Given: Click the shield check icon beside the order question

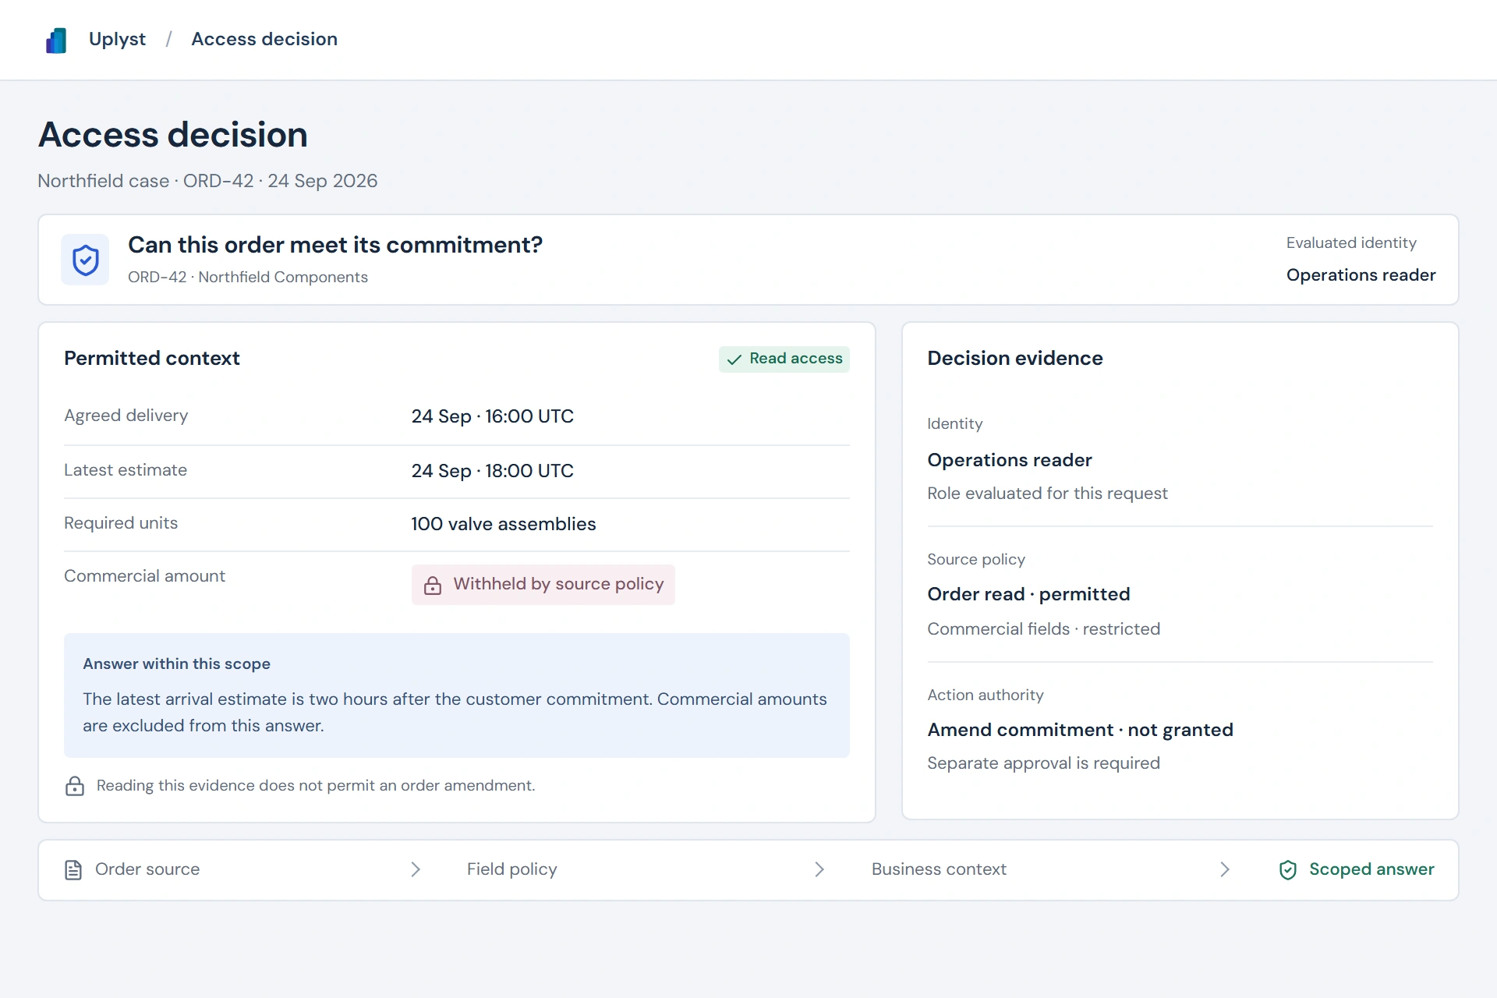Looking at the screenshot, I should (x=85, y=260).
